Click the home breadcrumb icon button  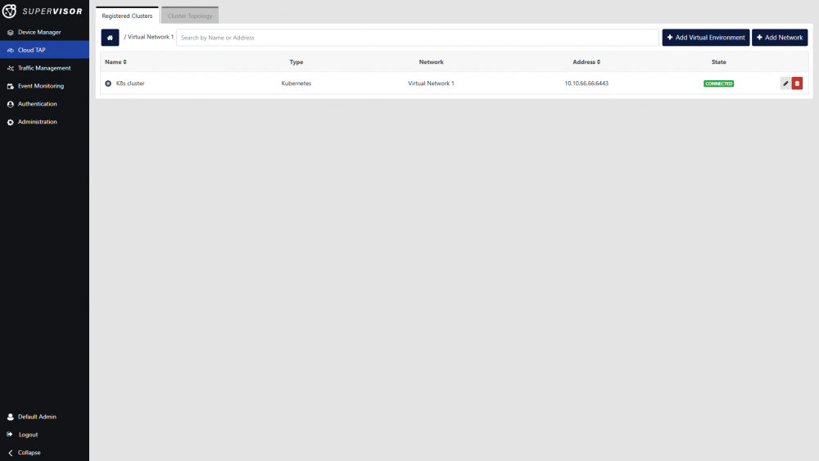[x=110, y=38]
